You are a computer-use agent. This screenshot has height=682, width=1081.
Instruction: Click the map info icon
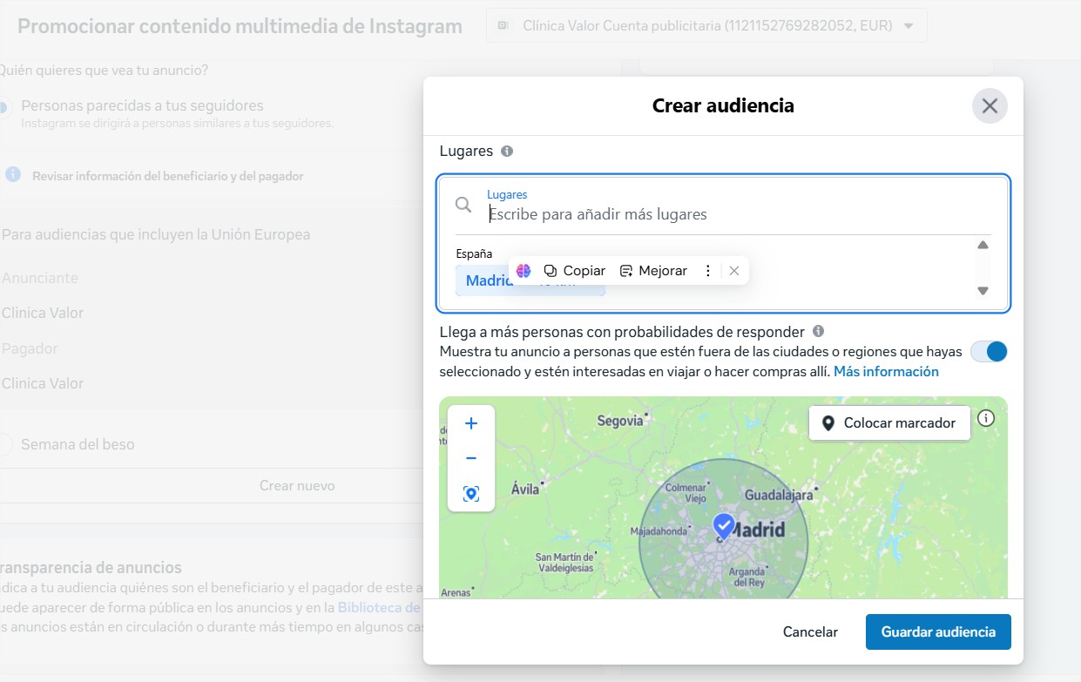pos(986,418)
